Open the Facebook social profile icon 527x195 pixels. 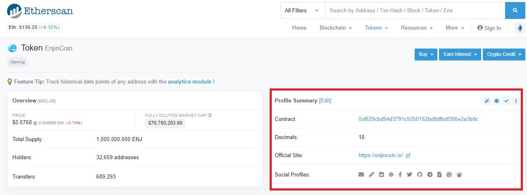coord(400,174)
